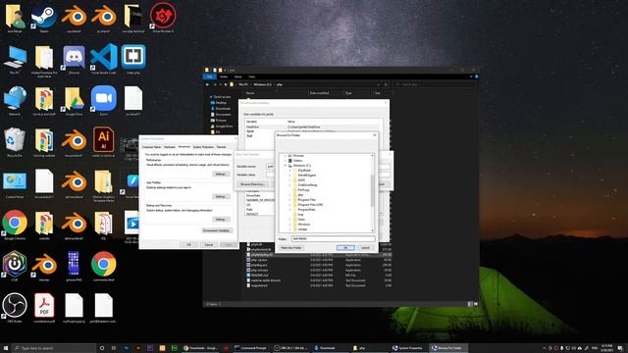Open the Google Drive desktop shortcut
The height and width of the screenshot is (353, 628).
click(74, 100)
